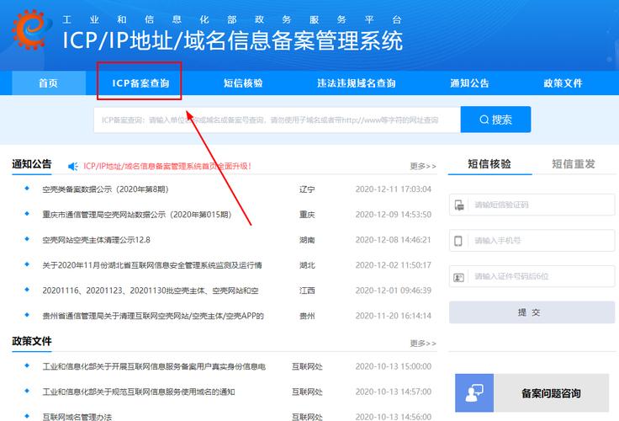Image resolution: width=619 pixels, height=421 pixels.
Task: Click the 贵州 province cell
Action: coord(307,316)
